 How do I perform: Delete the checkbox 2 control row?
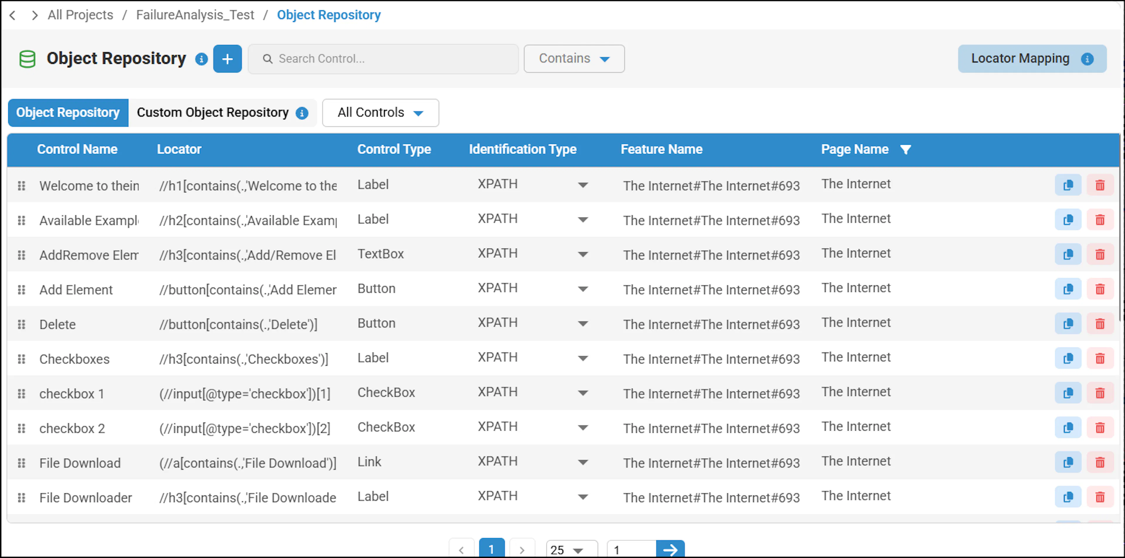[x=1100, y=427]
